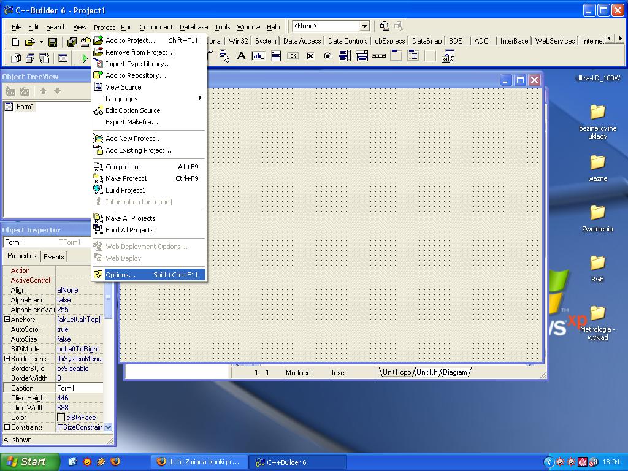Choose Import Type Library menu entry

149,64
